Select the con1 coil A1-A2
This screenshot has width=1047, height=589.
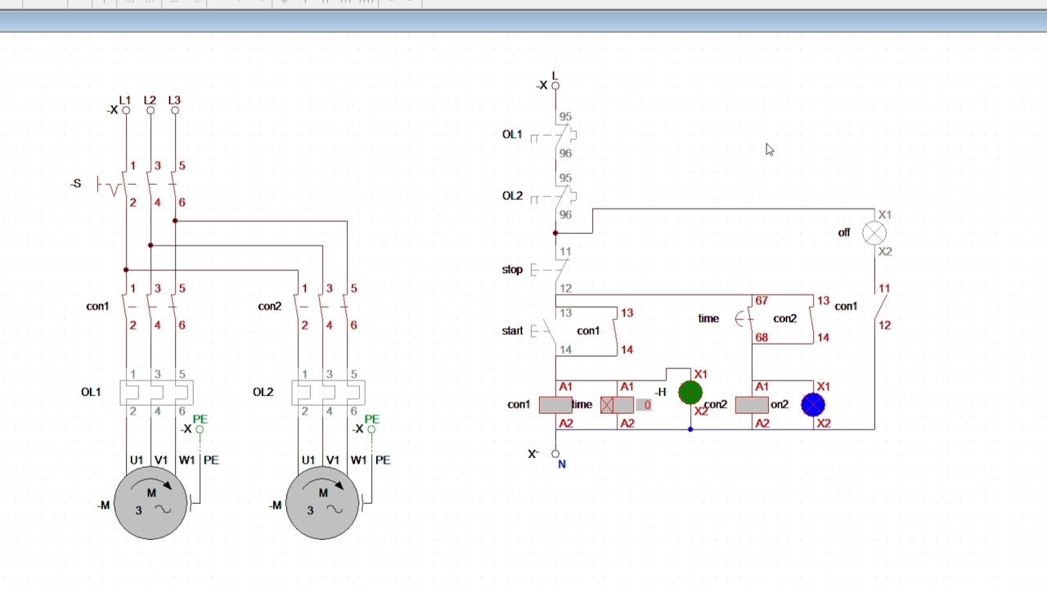555,405
